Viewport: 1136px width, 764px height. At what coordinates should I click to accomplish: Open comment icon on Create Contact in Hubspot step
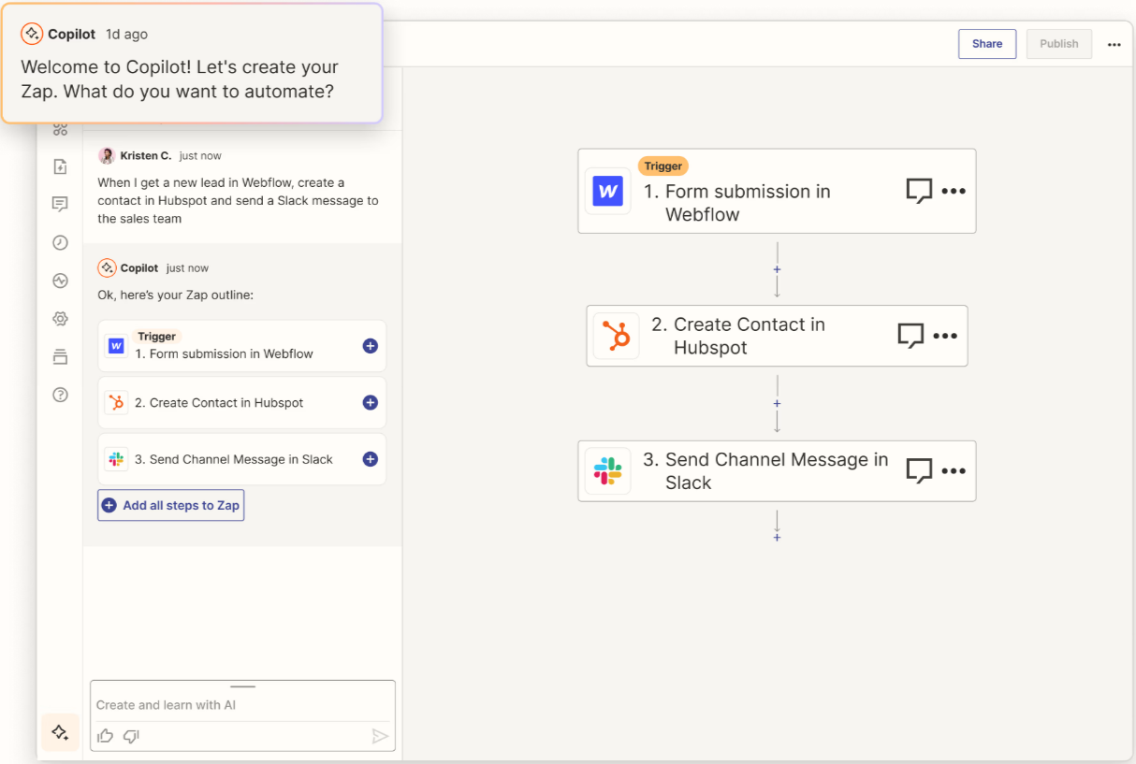[x=910, y=337]
